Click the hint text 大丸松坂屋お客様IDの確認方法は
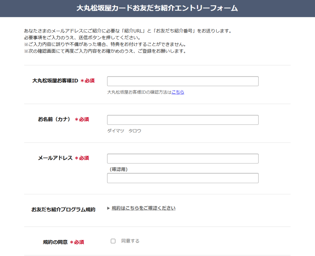Screen dimensions: 315x256 tap(139, 92)
